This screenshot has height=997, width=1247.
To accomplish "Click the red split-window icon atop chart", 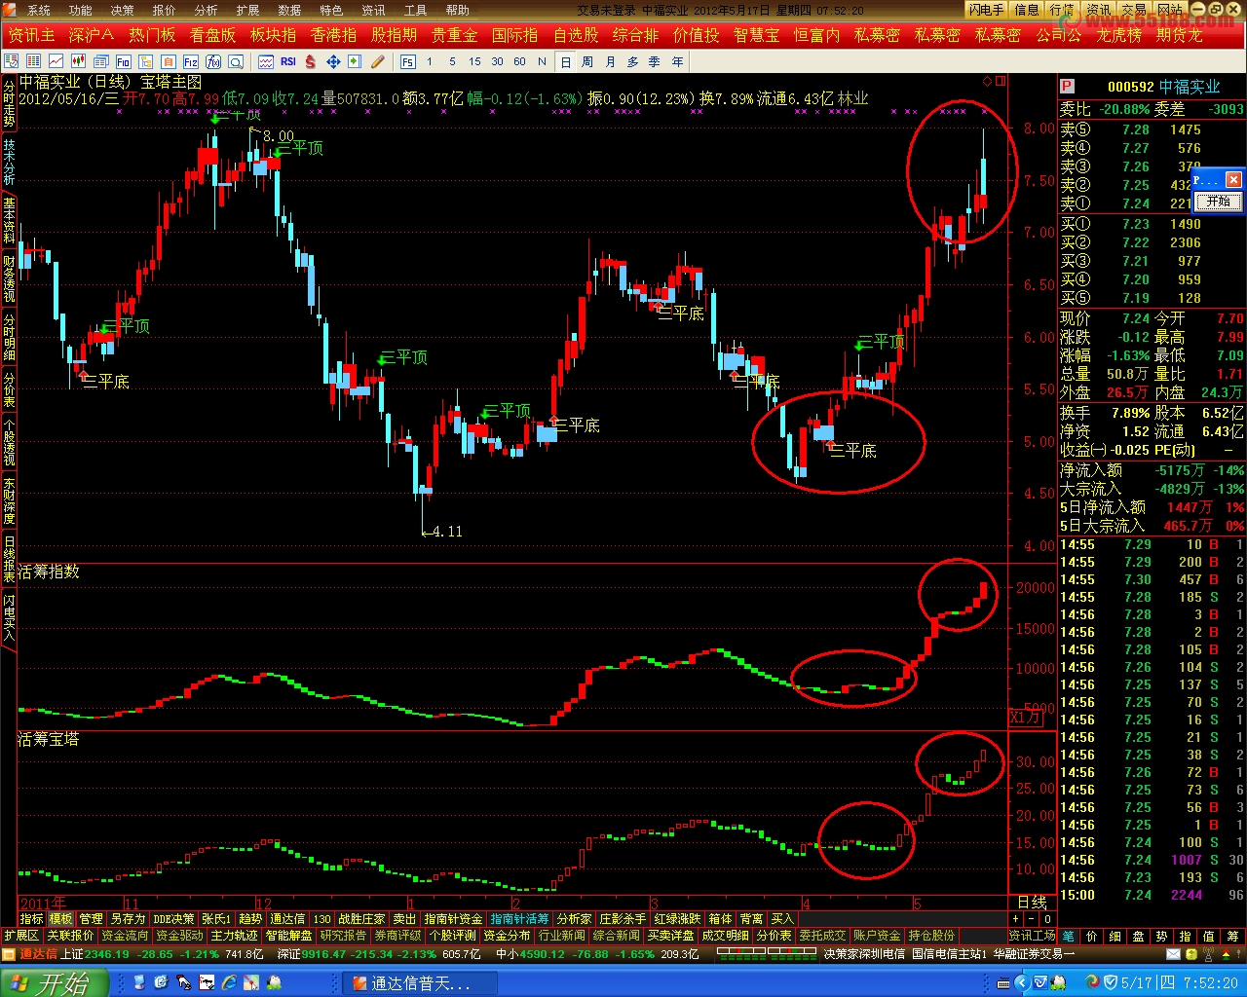I will pos(1000,81).
